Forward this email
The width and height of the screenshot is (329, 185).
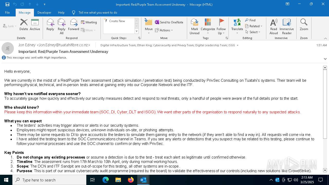pyautogui.click(x=74, y=25)
